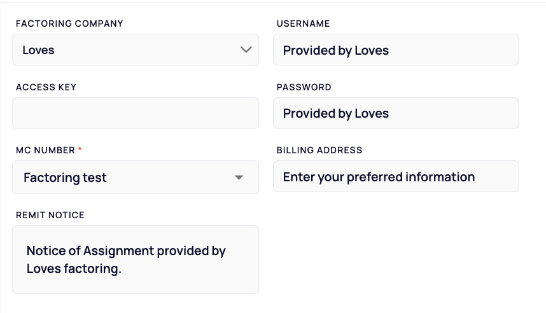The width and height of the screenshot is (546, 313).
Task: Click inside the Remit Notice text area
Action: [x=136, y=260]
